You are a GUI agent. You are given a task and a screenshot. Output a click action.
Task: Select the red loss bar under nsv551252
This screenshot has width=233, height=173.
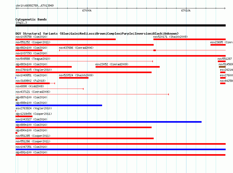coord(85,45)
